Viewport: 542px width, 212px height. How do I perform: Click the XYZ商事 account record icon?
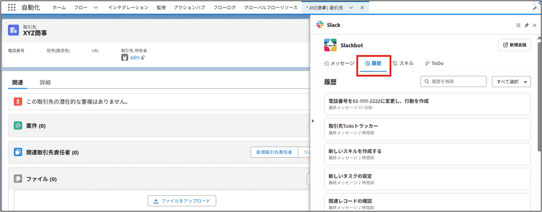(x=14, y=30)
